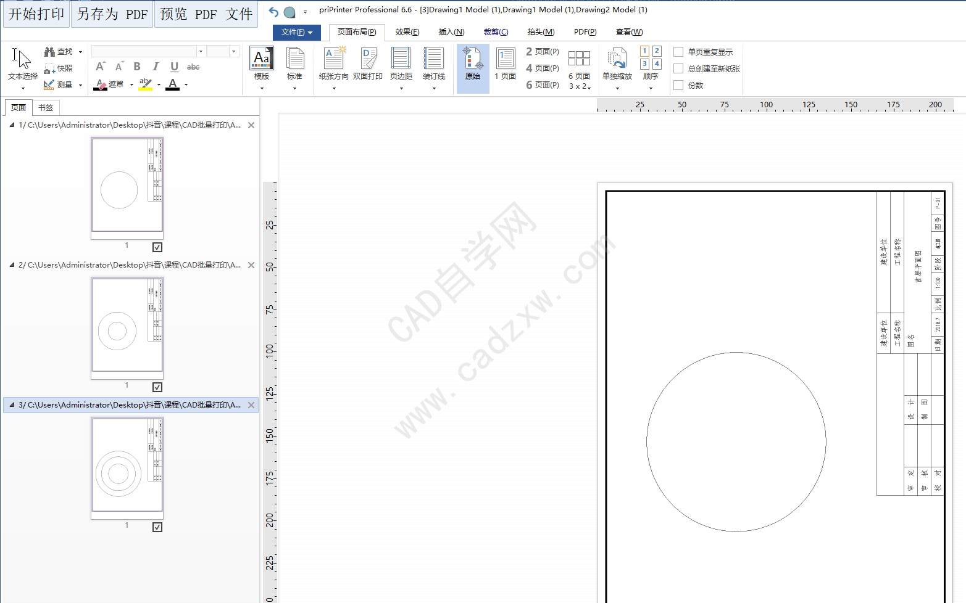Open the 文件(F) menu
The image size is (966, 603).
tap(297, 32)
